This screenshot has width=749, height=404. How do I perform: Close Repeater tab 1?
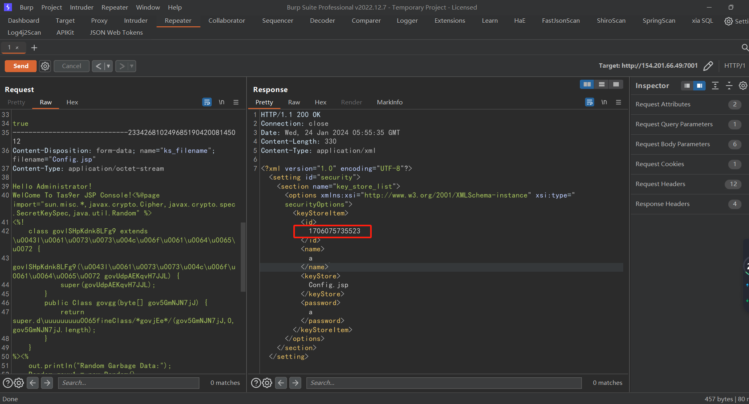[17, 48]
